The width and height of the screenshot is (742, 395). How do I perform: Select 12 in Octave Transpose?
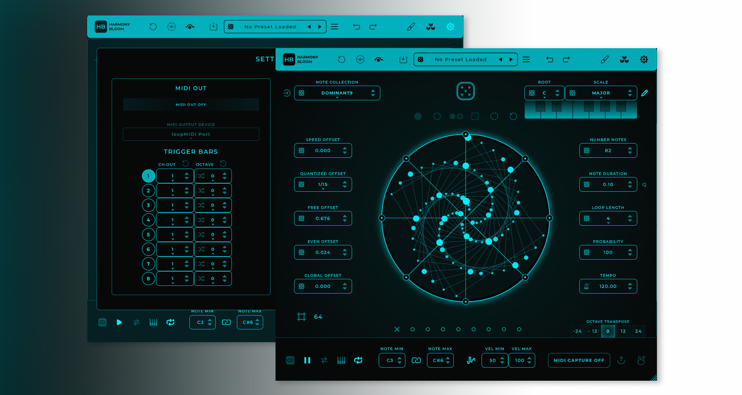[x=623, y=331]
